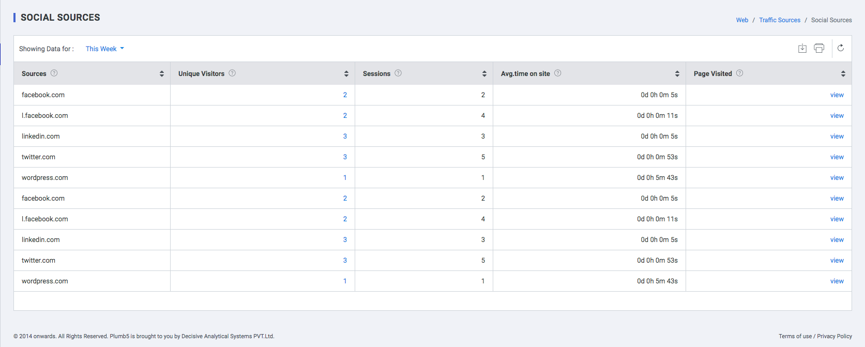Screen dimensions: 865x347
Task: Click unique visitors count in second l.facebook.com row
Action: (x=345, y=219)
